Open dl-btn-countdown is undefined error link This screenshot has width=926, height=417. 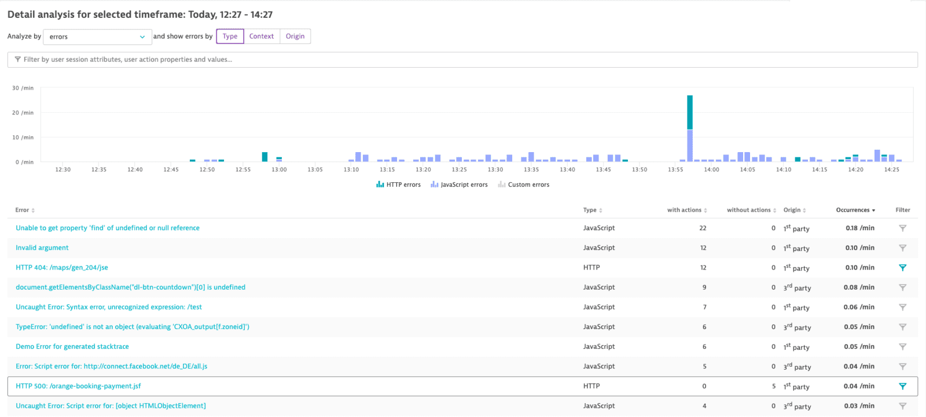[x=131, y=287]
